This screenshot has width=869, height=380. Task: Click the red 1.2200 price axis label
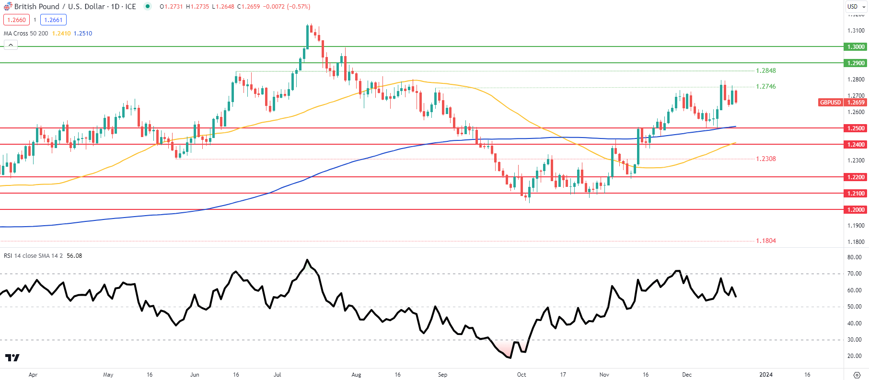coord(856,177)
